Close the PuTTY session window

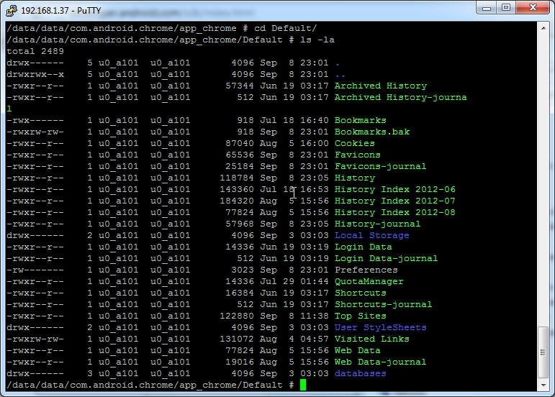tap(533, 8)
